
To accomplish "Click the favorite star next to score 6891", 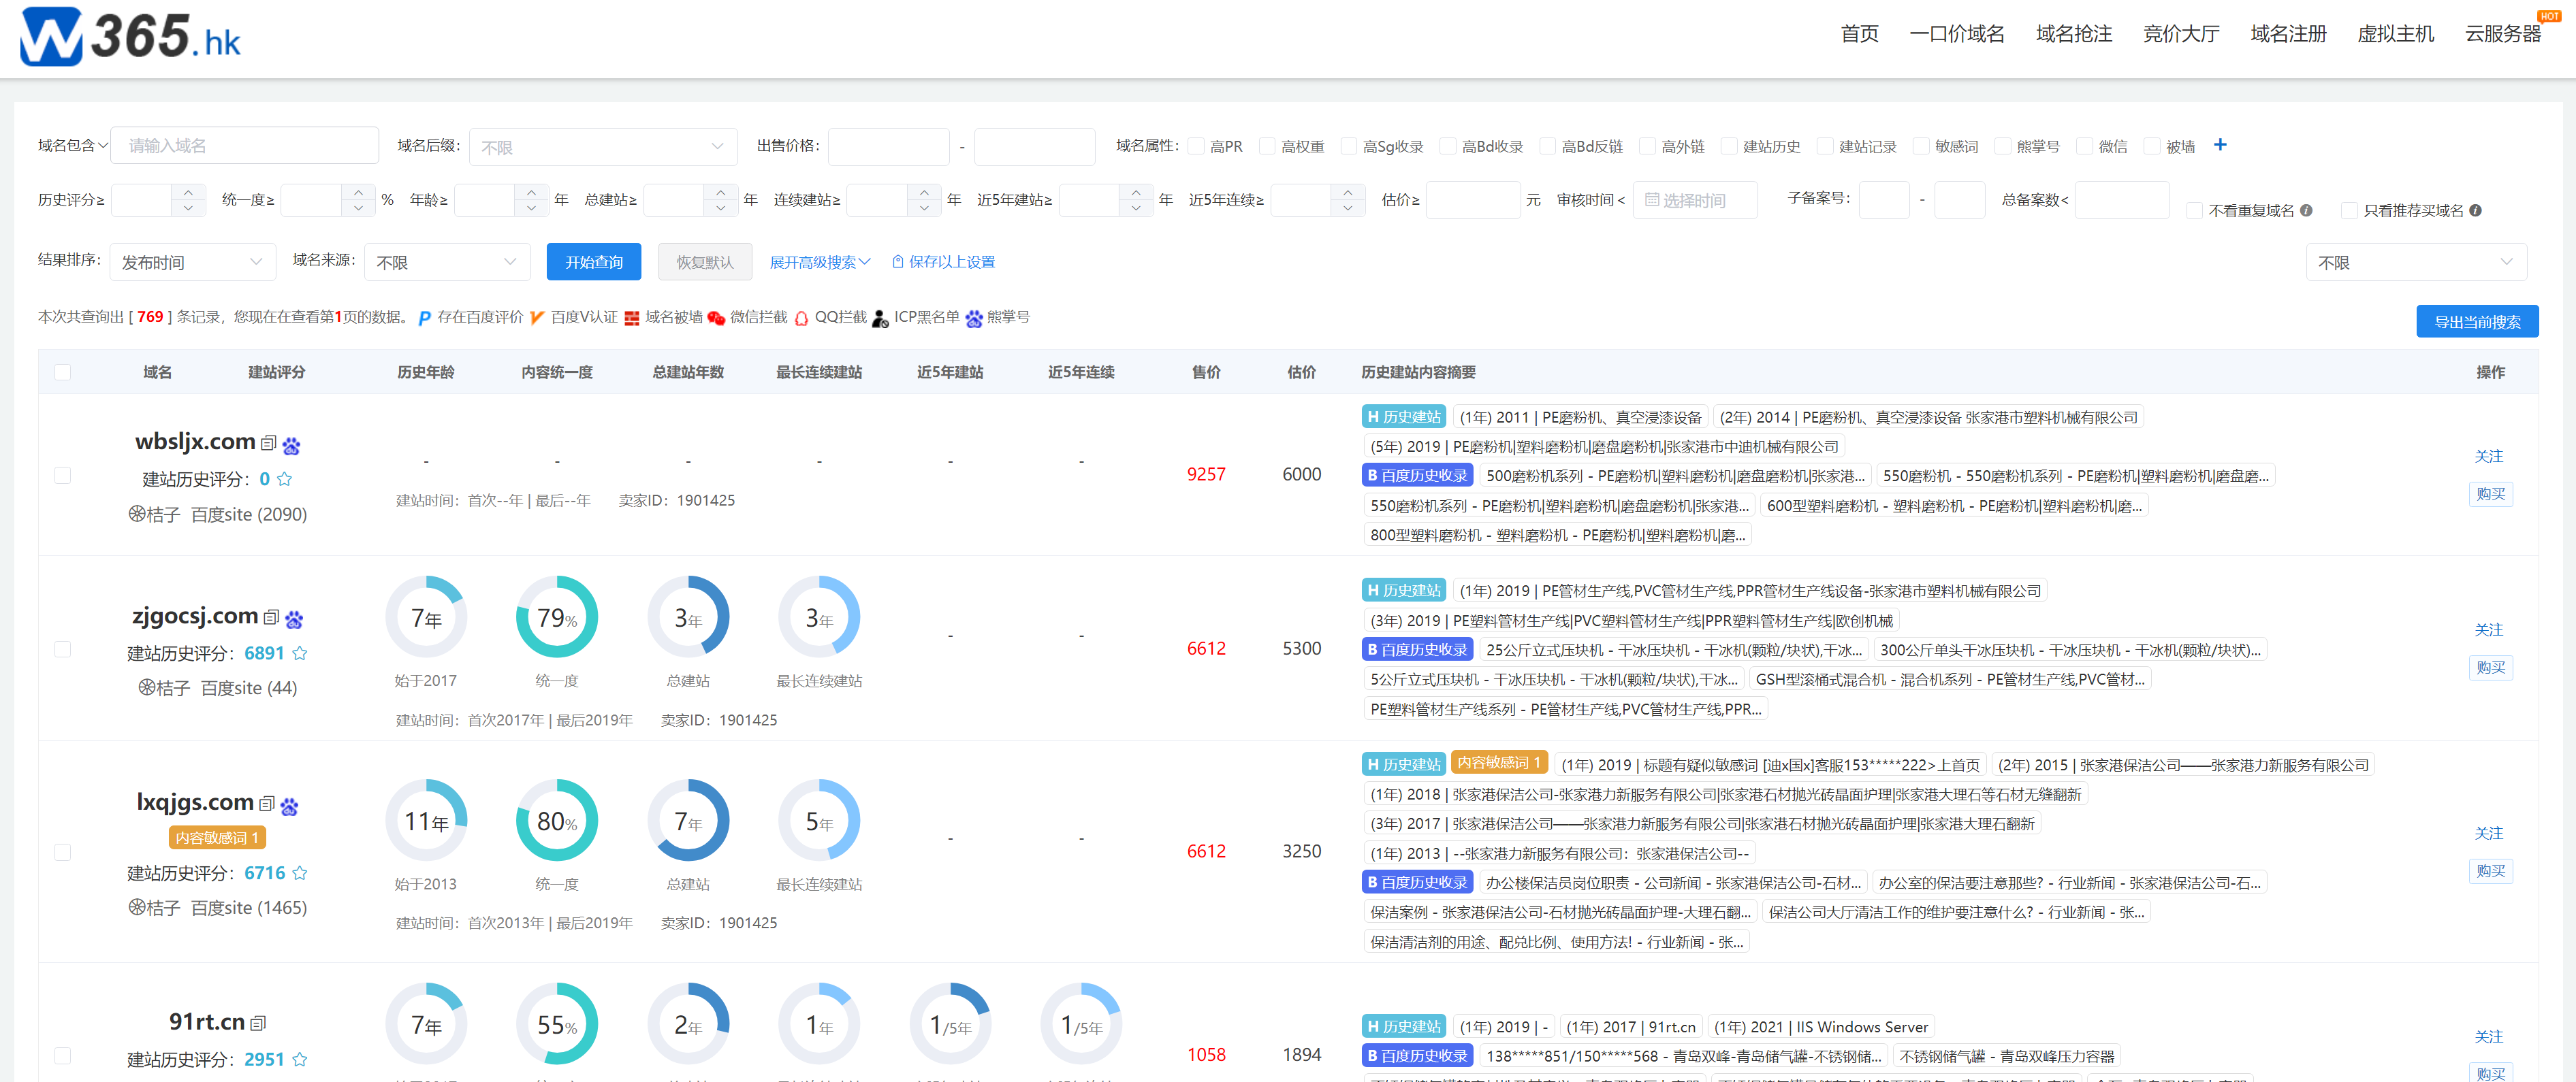I will click(x=300, y=653).
